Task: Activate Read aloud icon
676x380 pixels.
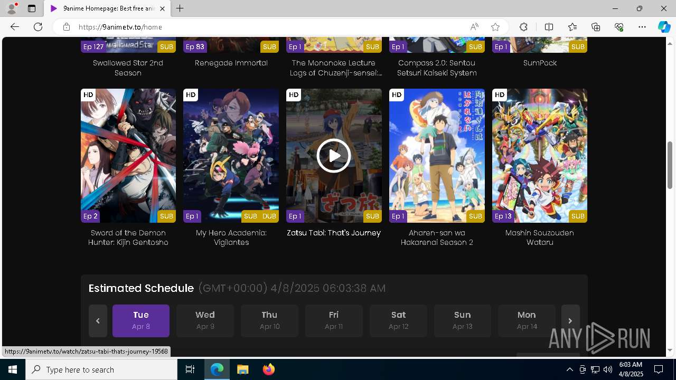Action: point(474,27)
